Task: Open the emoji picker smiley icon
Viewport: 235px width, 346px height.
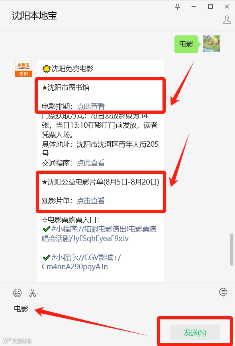Action: click(x=17, y=293)
